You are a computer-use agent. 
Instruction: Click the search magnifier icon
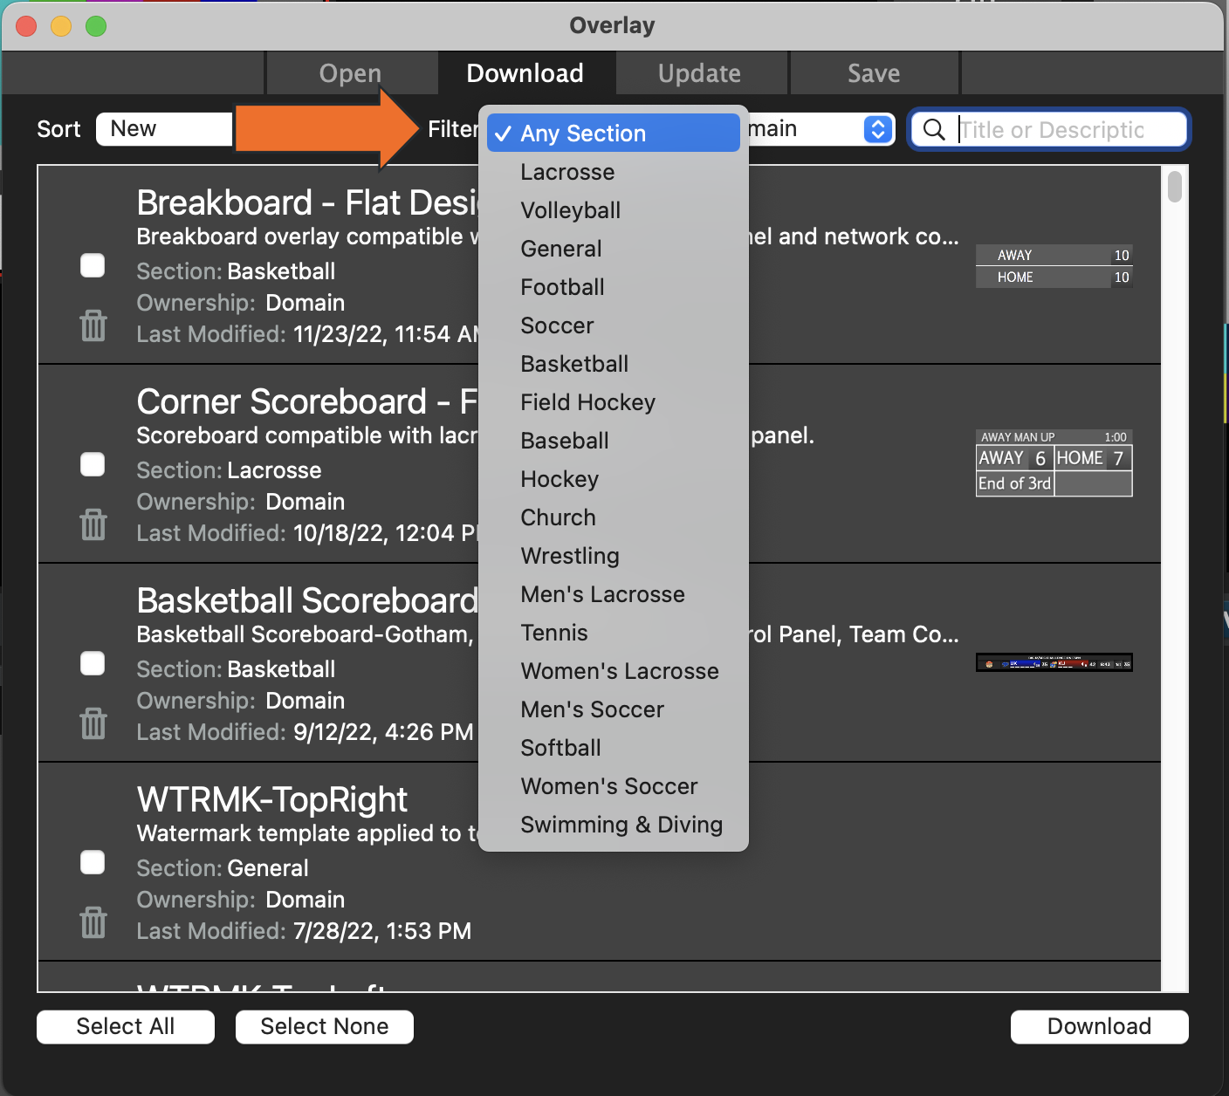pos(935,129)
